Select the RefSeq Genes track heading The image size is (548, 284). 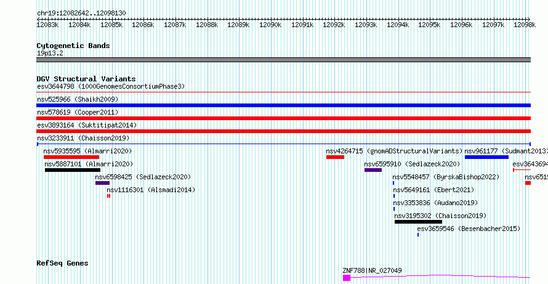coord(62,263)
